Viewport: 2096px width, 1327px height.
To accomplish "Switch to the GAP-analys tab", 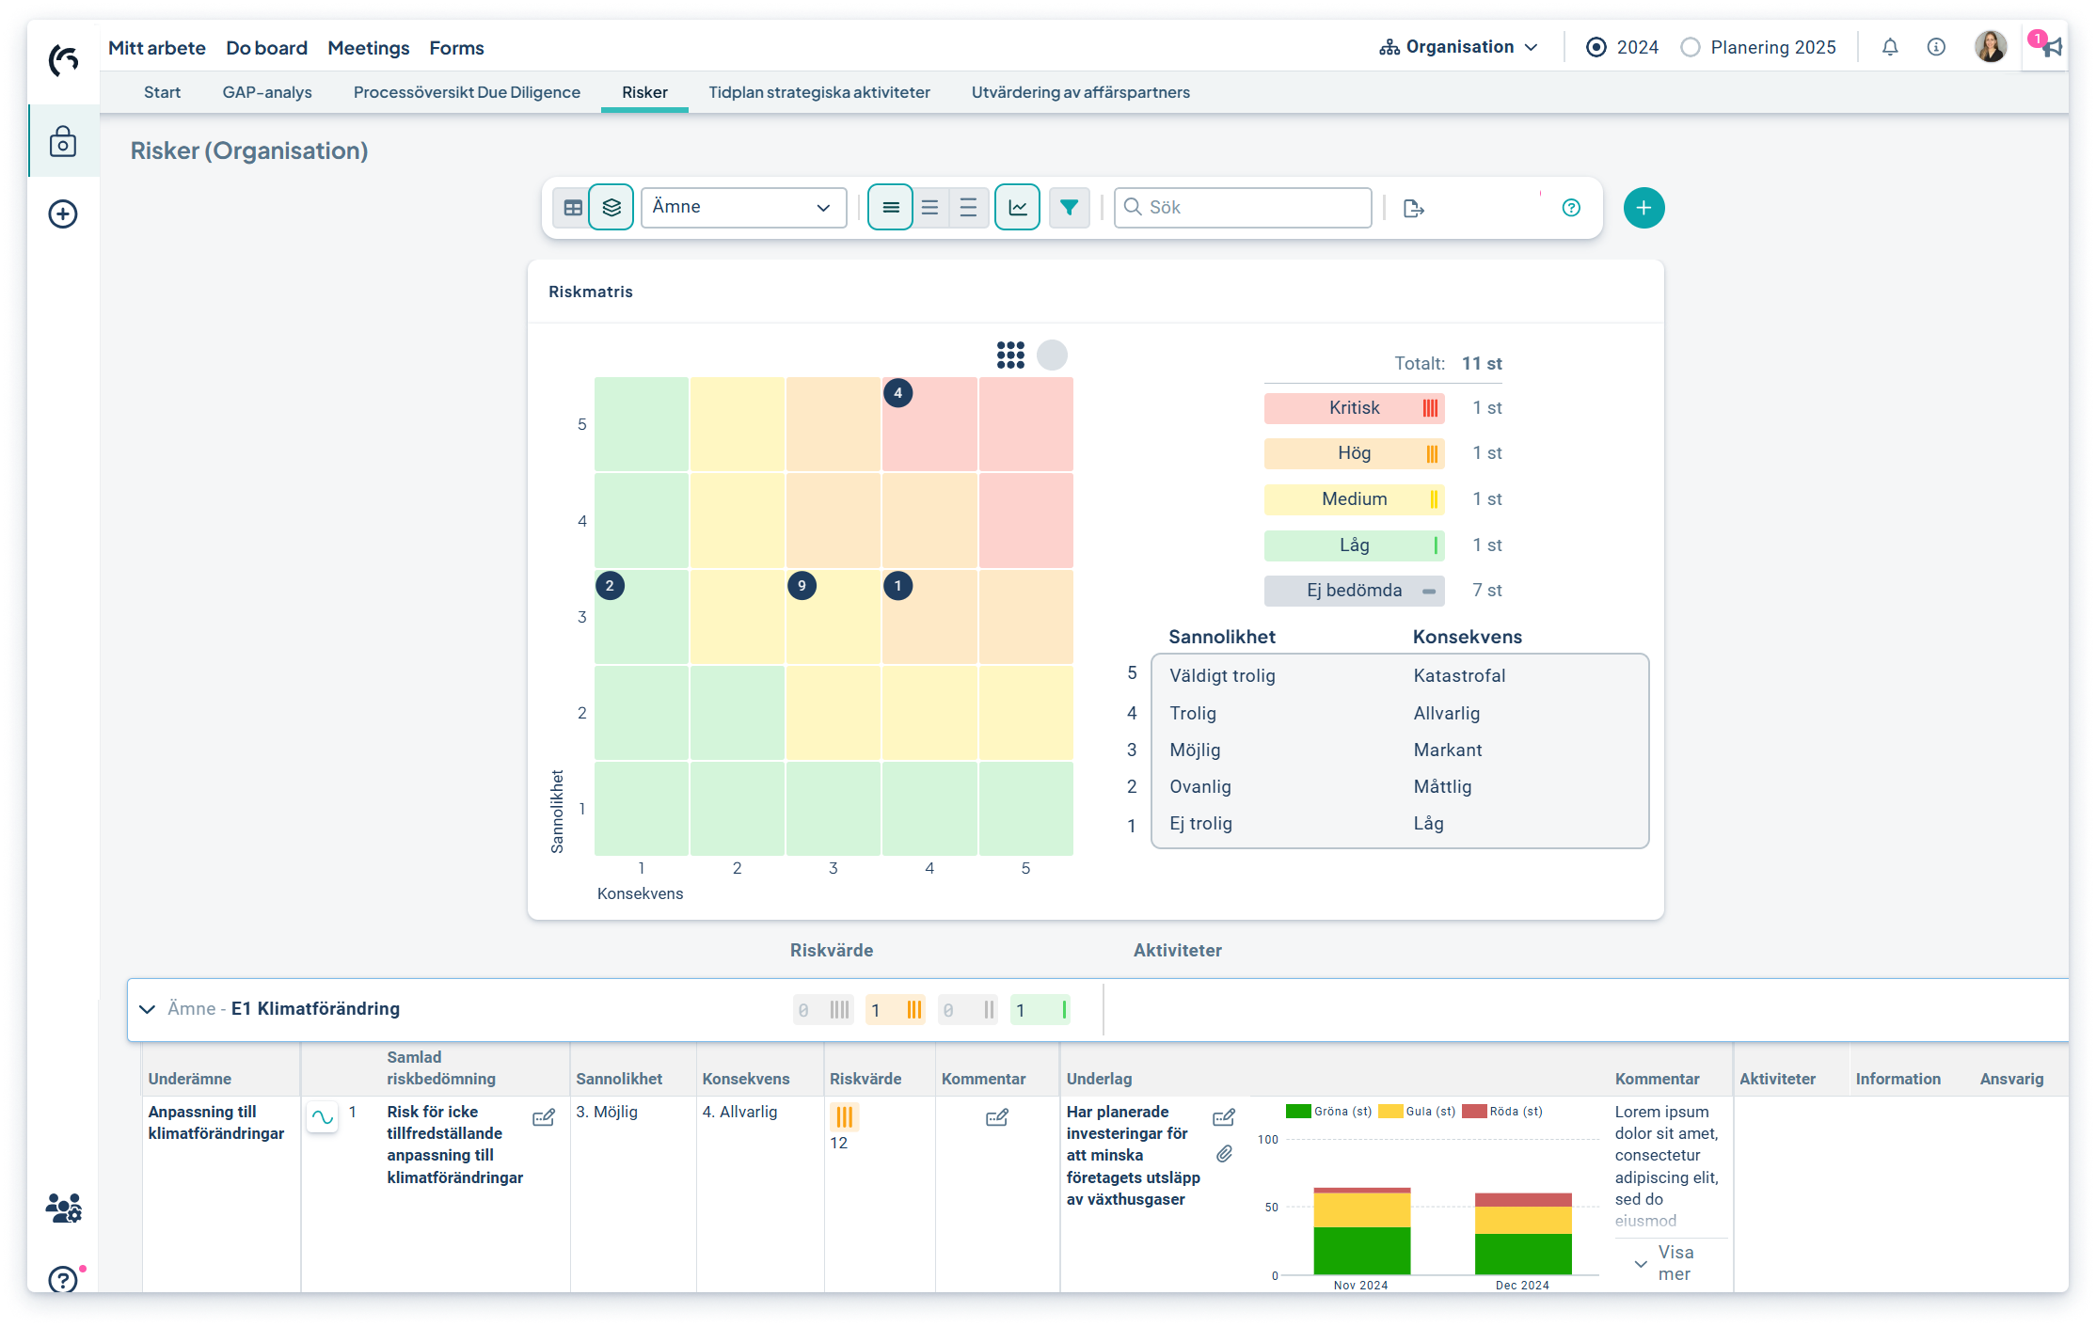I will pyautogui.click(x=267, y=92).
